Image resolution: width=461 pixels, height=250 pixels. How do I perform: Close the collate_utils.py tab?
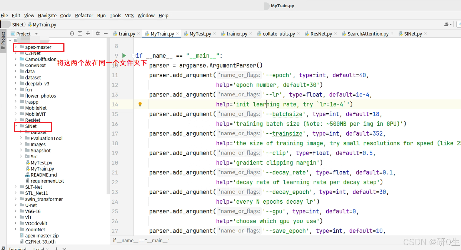(298, 33)
